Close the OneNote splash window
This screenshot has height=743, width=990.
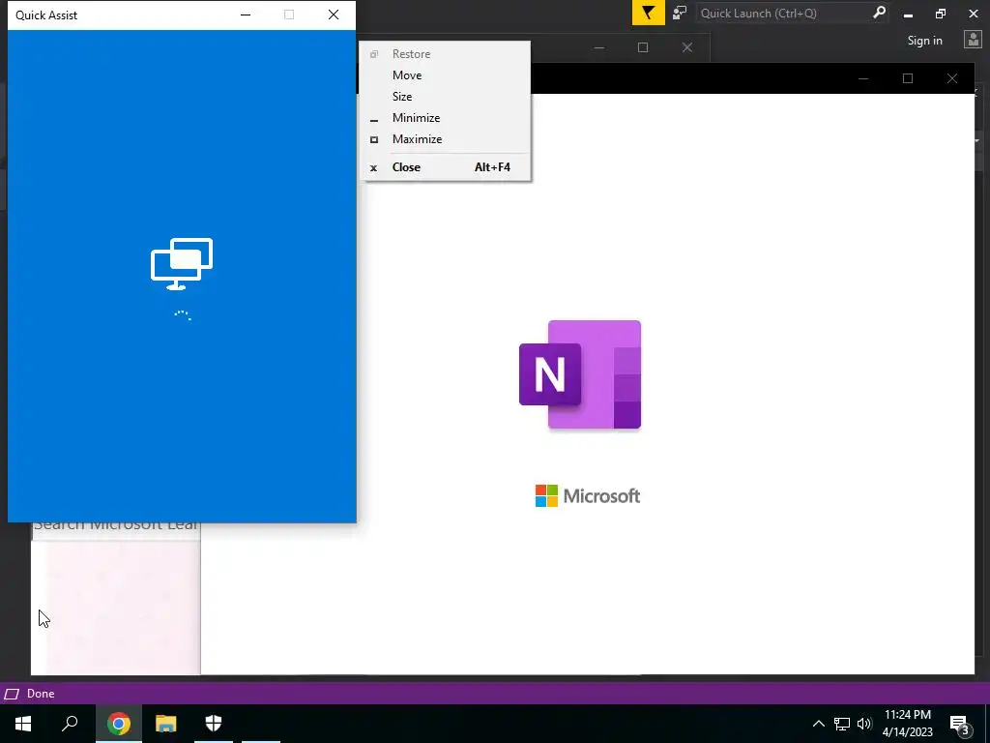tap(952, 78)
